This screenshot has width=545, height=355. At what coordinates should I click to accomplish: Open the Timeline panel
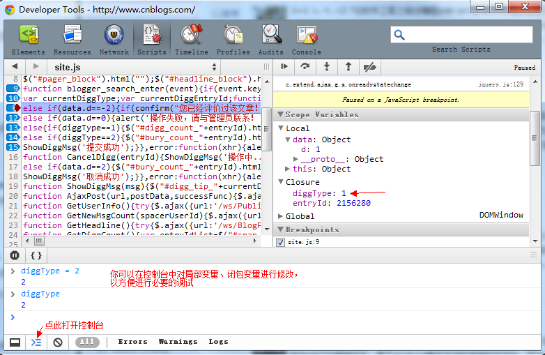point(191,40)
